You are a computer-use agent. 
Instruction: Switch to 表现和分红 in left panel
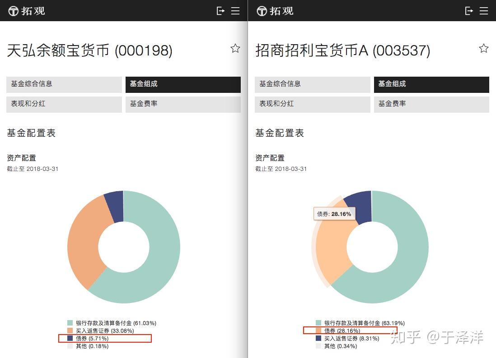64,104
